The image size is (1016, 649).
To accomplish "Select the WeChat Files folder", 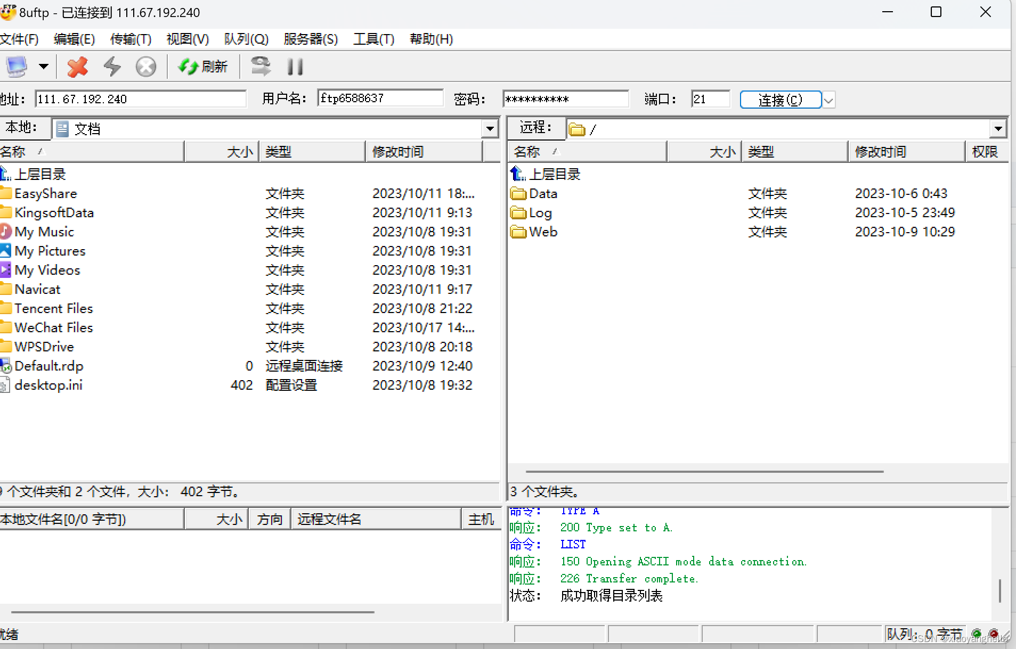I will point(47,327).
